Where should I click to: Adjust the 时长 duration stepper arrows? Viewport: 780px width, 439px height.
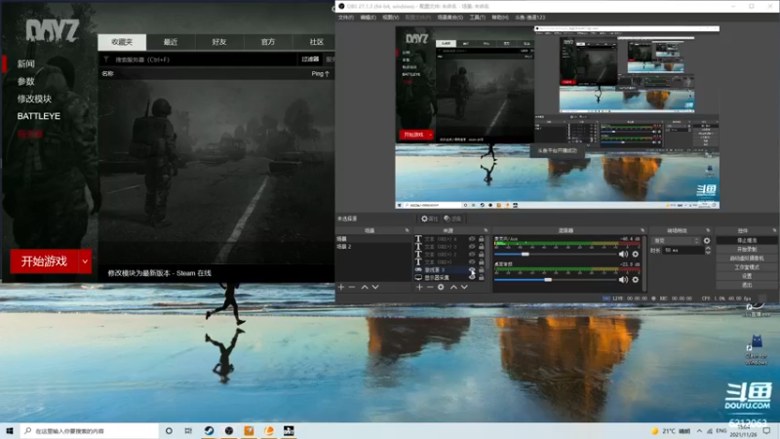tap(708, 251)
